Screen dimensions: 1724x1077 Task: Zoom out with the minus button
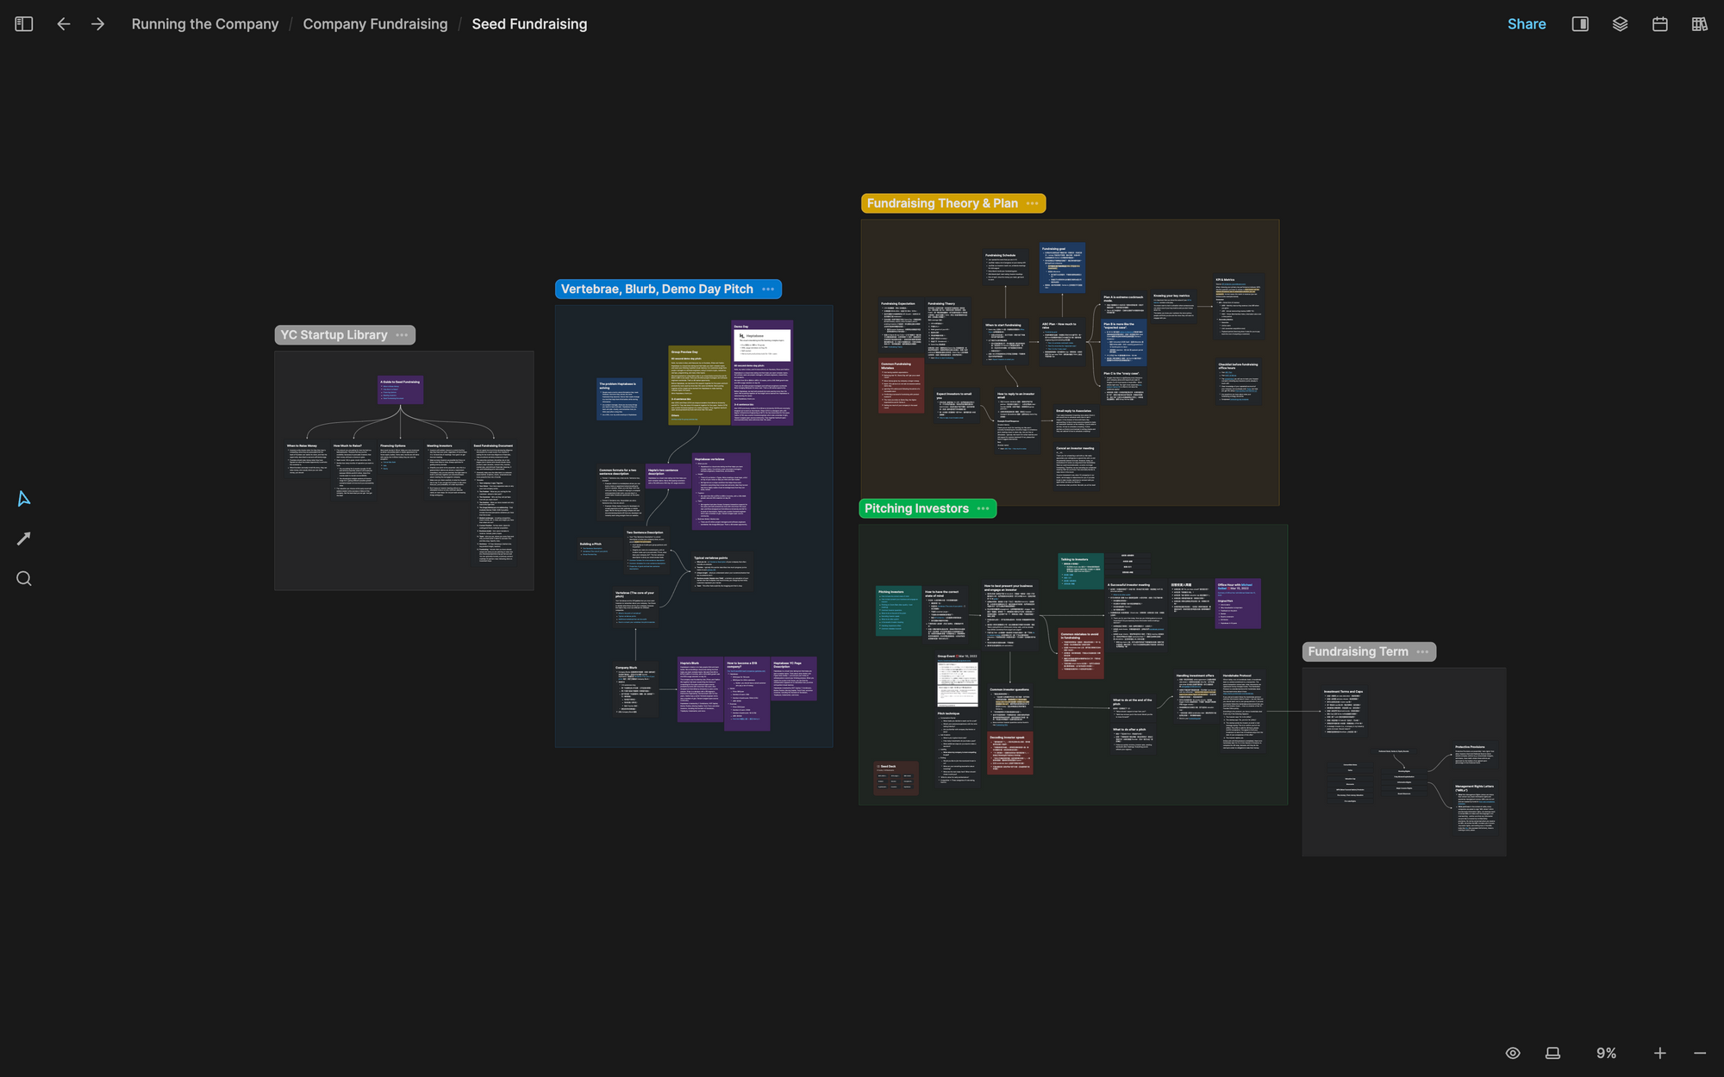(x=1699, y=1053)
